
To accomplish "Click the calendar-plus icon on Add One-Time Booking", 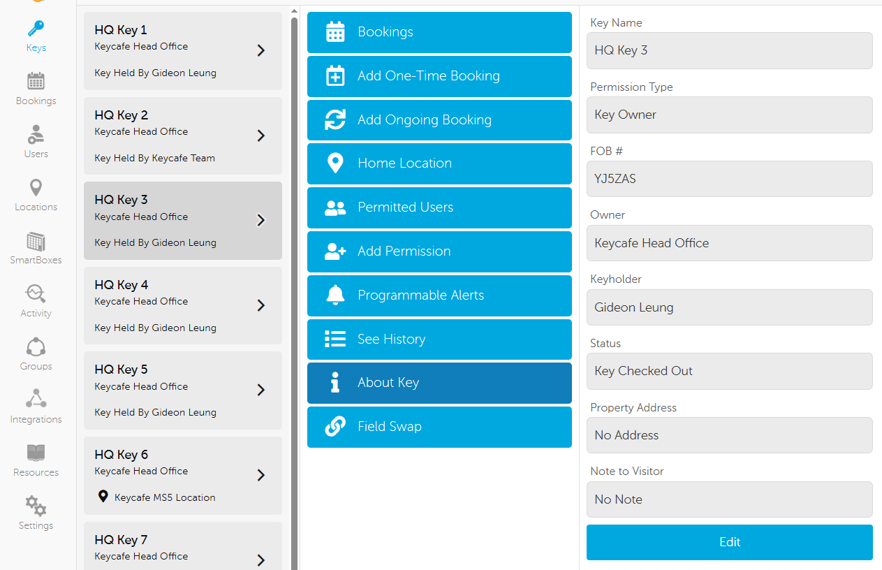I will pyautogui.click(x=335, y=76).
